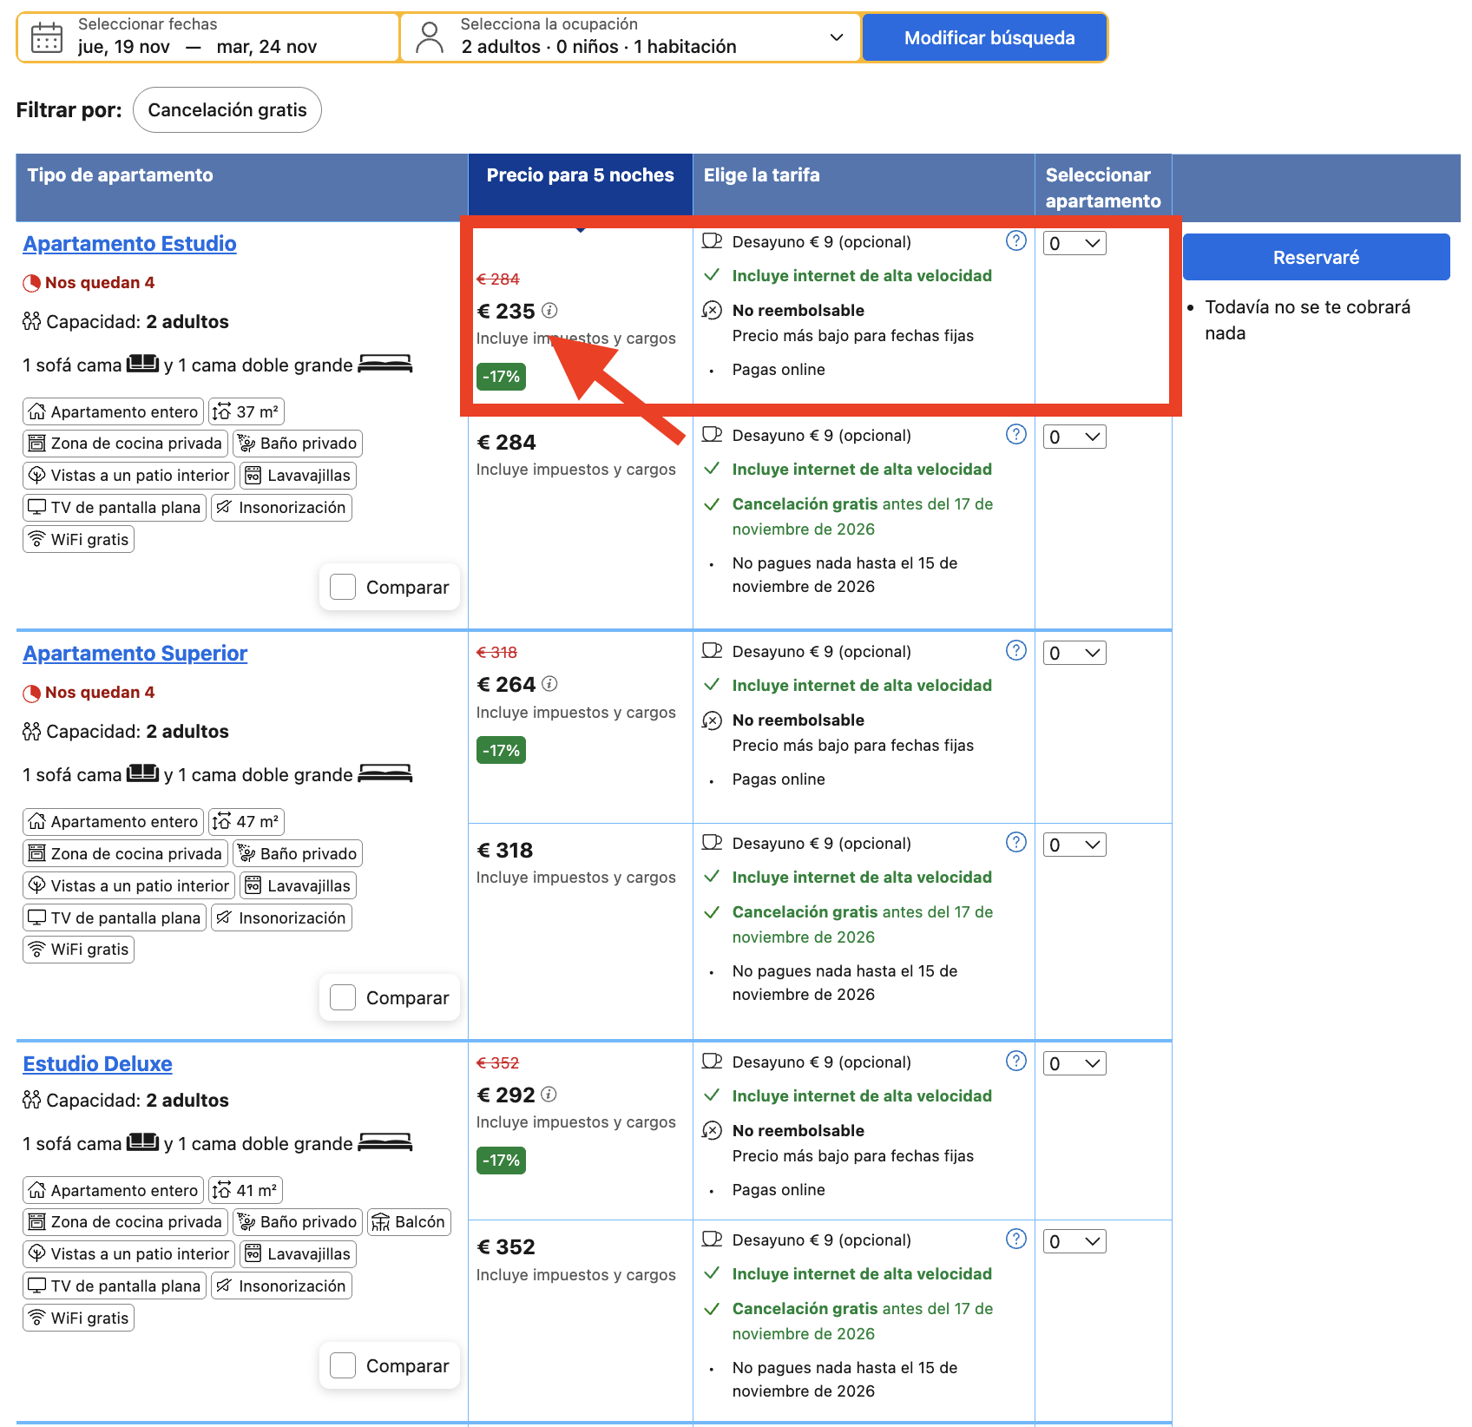The image size is (1472, 1427).
Task: Expand the occupancy selector chevron
Action: 837,37
